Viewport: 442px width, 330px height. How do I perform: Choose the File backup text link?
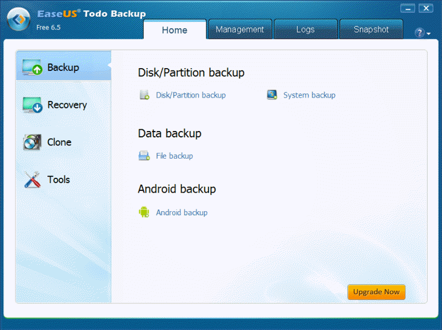click(x=174, y=156)
